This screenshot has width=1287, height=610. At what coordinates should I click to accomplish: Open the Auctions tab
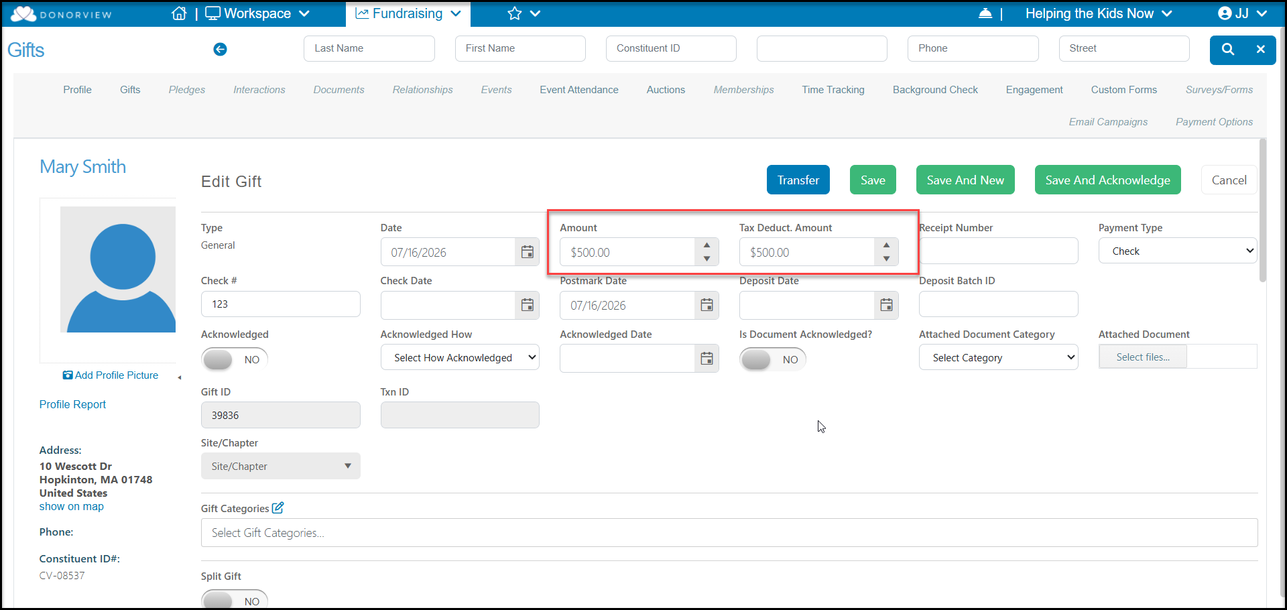(666, 90)
